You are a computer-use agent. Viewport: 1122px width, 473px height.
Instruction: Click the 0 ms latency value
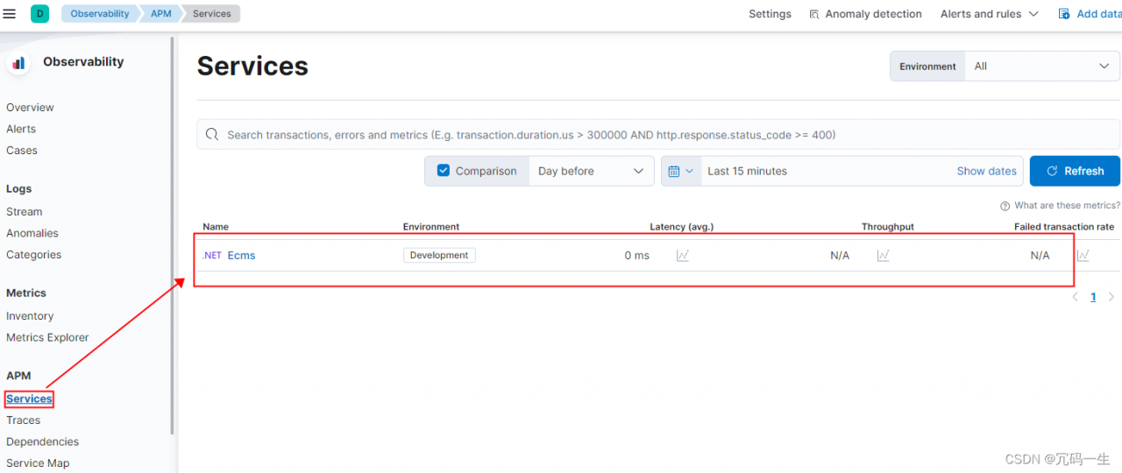(x=637, y=256)
